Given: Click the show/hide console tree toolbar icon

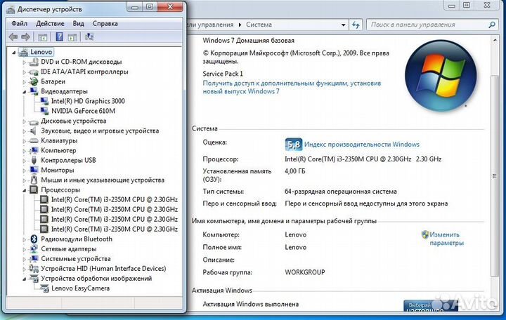Looking at the screenshot, I should 43,37.
